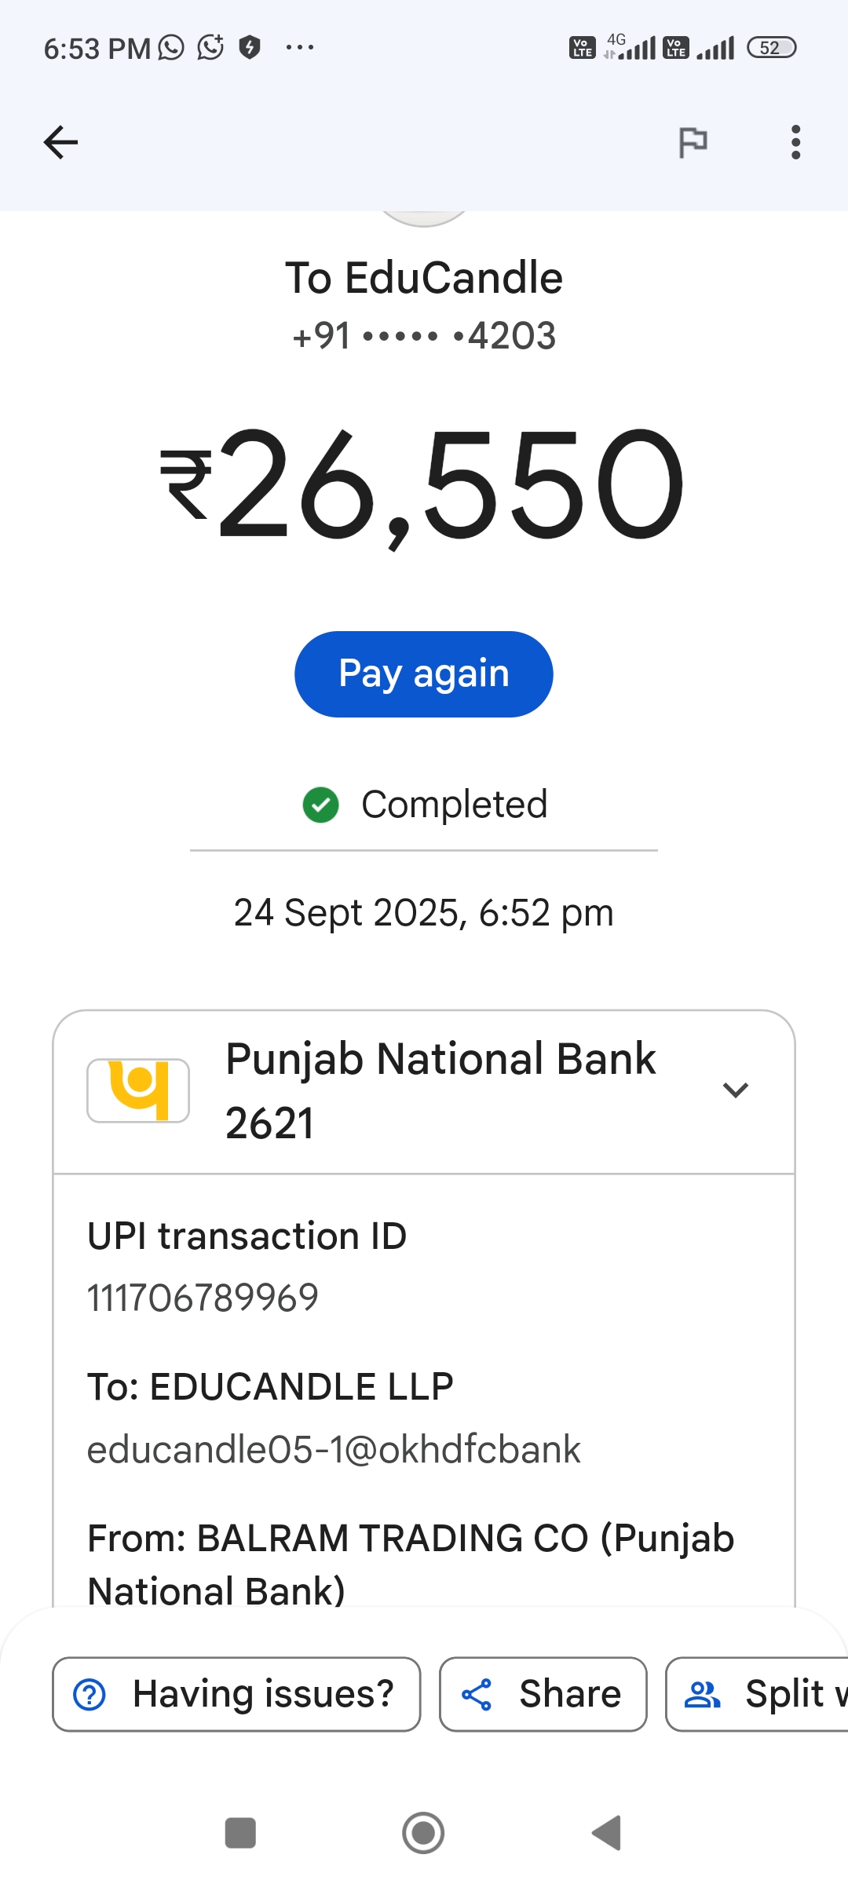
Task: Tap the Share button
Action: [543, 1694]
